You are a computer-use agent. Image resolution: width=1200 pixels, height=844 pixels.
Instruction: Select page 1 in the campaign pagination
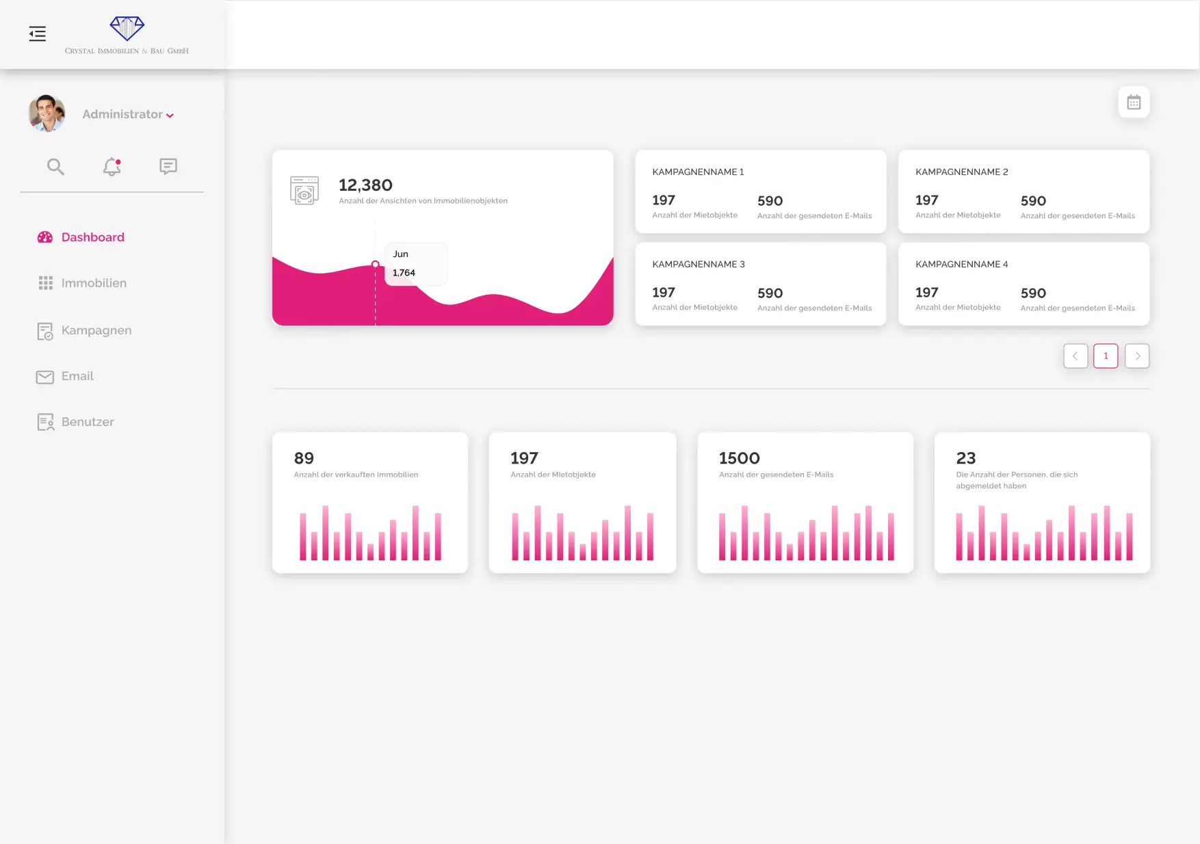1106,356
